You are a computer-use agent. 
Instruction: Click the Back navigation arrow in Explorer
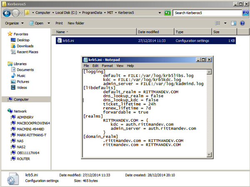(x=7, y=13)
